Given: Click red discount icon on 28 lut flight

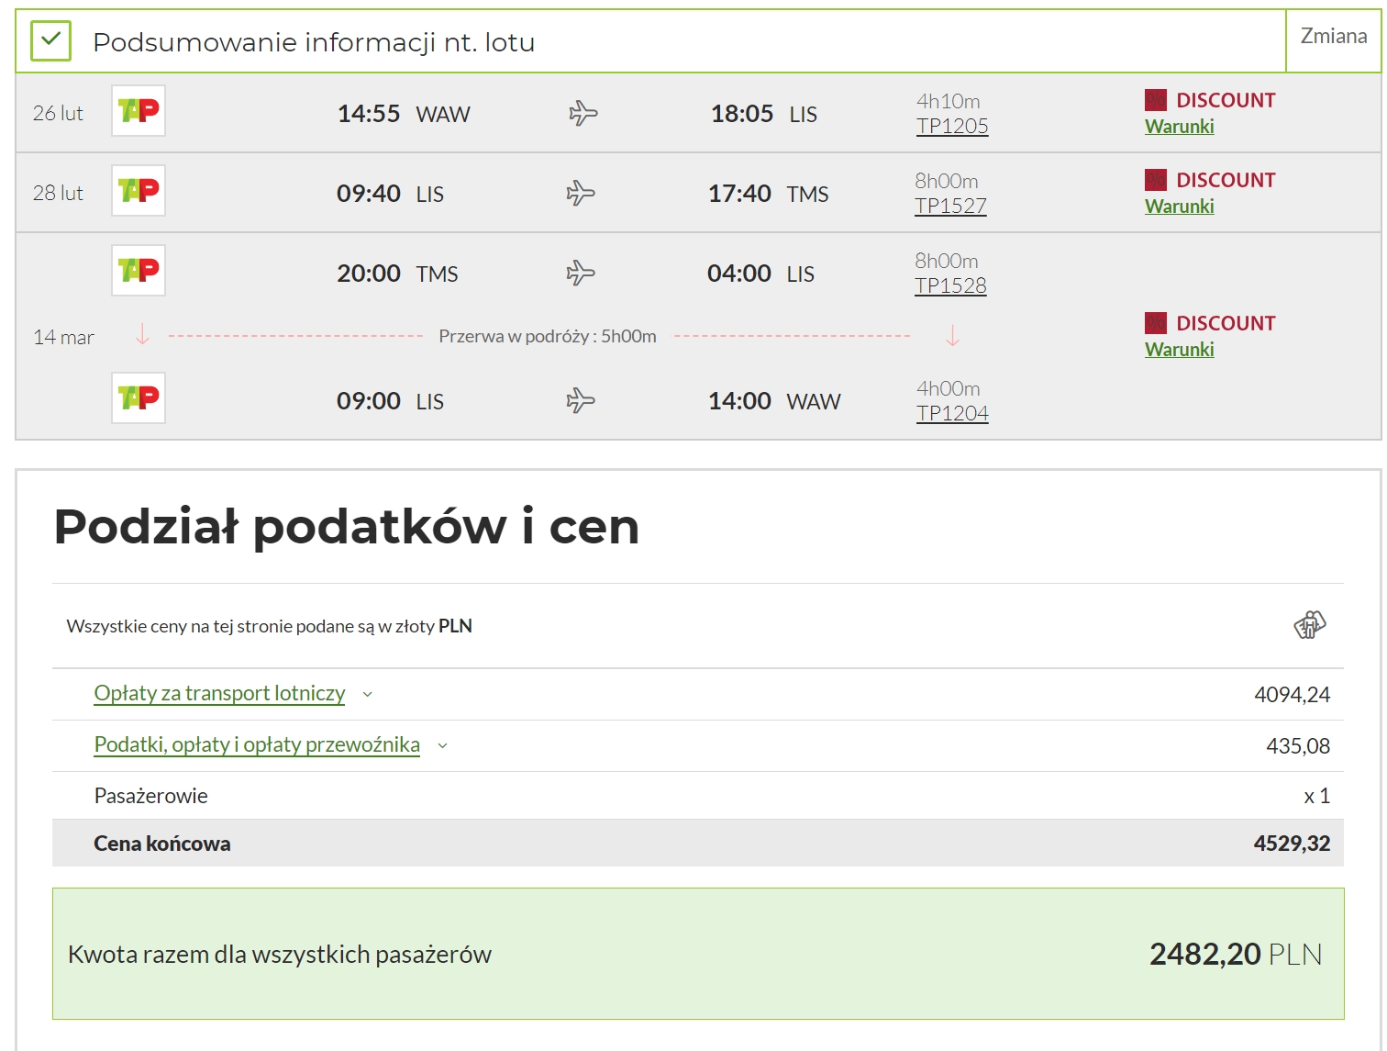Looking at the screenshot, I should pyautogui.click(x=1156, y=180).
